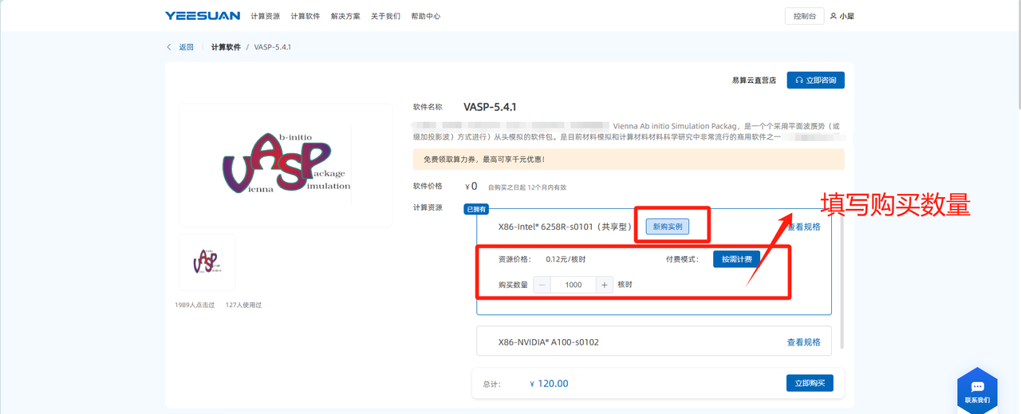Click the purchase quantity field showing 1000
This screenshot has width=1021, height=414.
click(573, 285)
